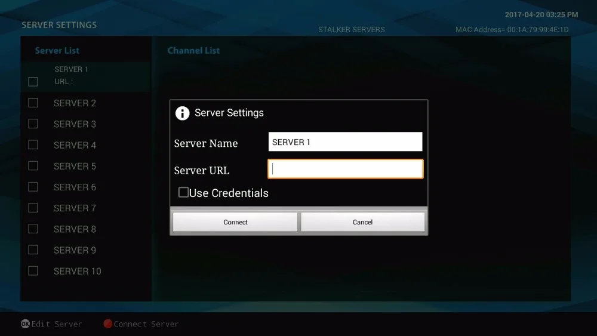The height and width of the screenshot is (336, 597).
Task: Select the SERVER 6 list row
Action: click(x=85, y=187)
